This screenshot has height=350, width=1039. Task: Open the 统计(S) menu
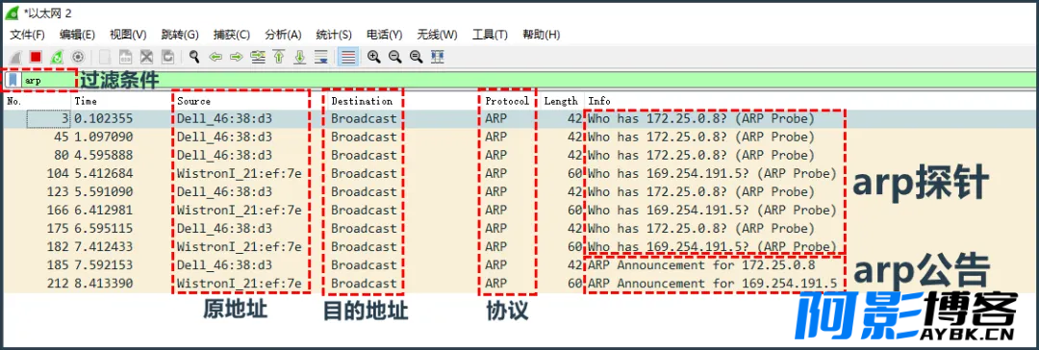coord(334,35)
